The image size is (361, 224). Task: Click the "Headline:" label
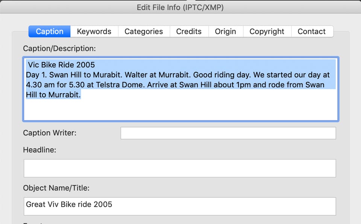(x=39, y=150)
